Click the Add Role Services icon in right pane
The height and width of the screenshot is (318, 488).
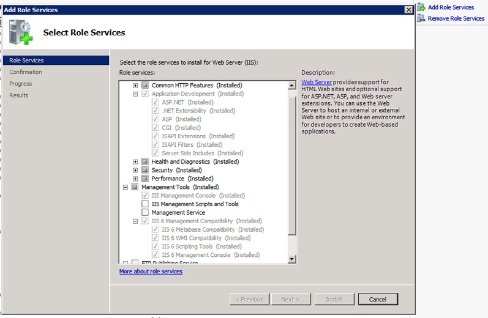(421, 7)
